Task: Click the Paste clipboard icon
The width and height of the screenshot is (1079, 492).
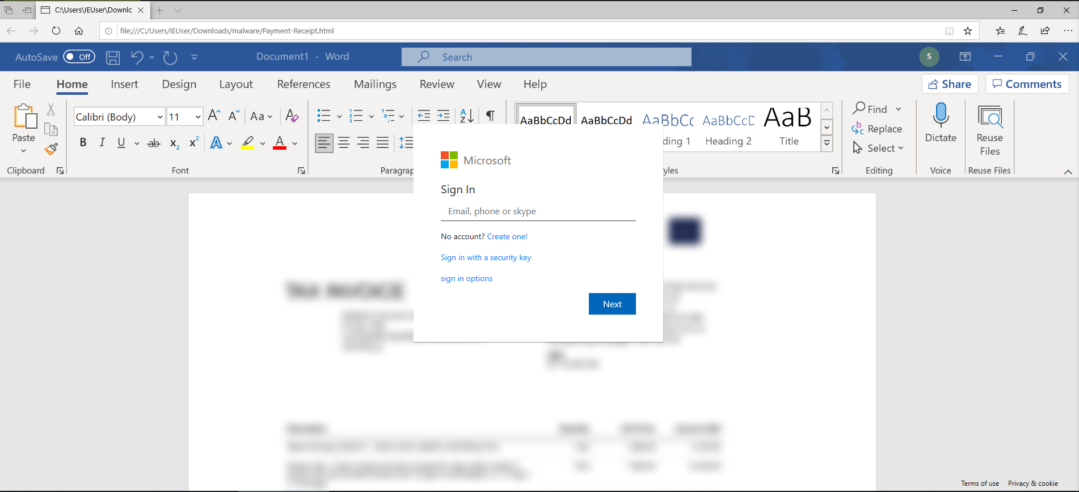Action: click(x=25, y=116)
